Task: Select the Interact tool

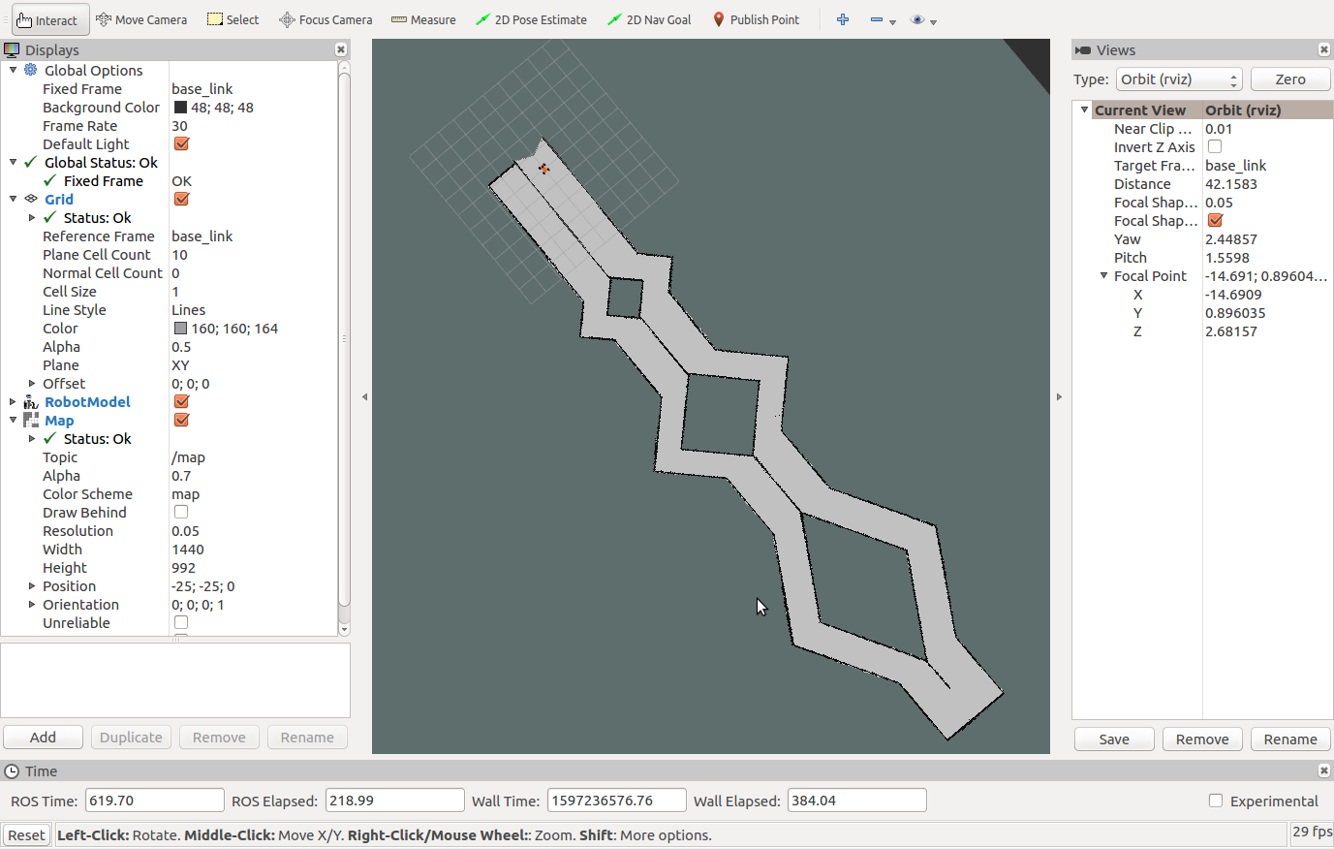Action: (x=50, y=19)
